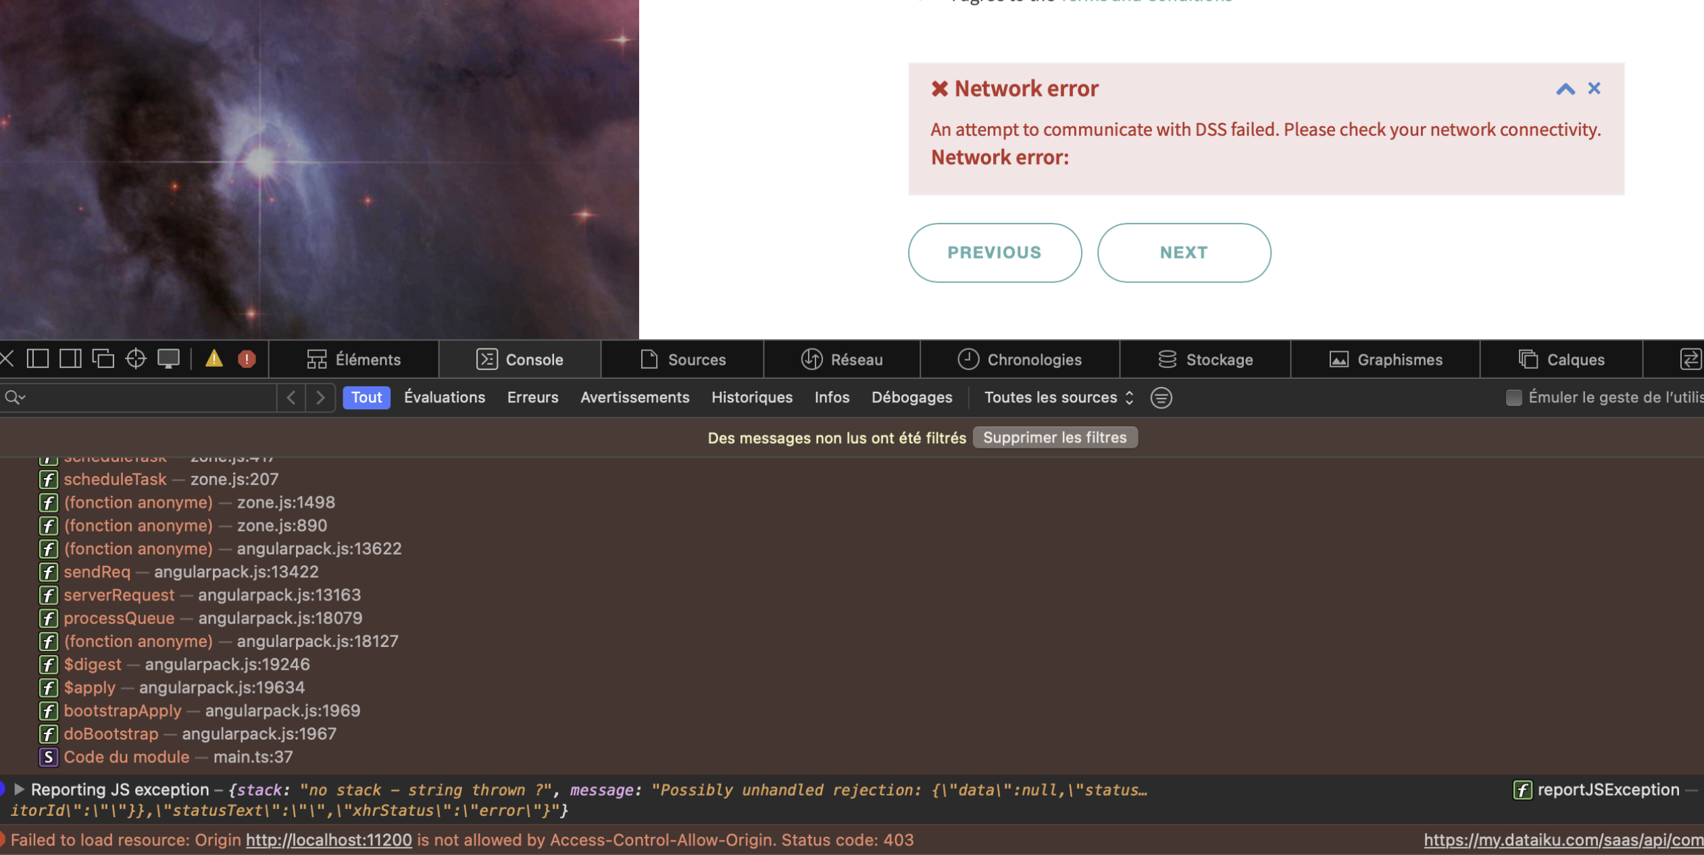Viewport: 1704px width, 855px height.
Task: Select the Avertissements filter
Action: pos(634,398)
